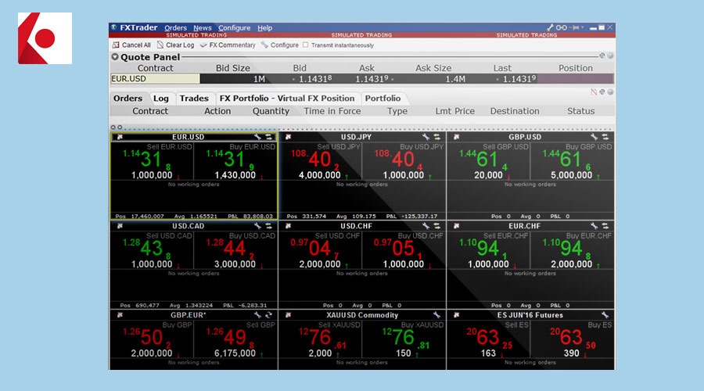Click the Sell XAUUSD price button
The image size is (704, 391).
click(x=320, y=340)
